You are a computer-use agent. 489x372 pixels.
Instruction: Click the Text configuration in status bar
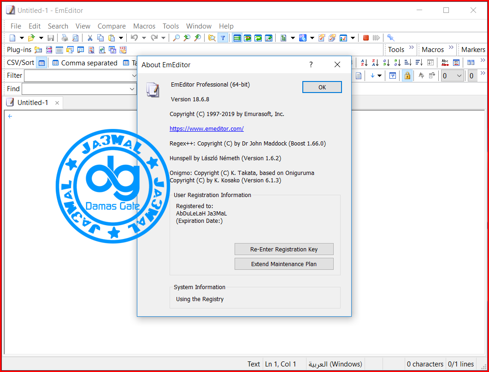[254, 364]
